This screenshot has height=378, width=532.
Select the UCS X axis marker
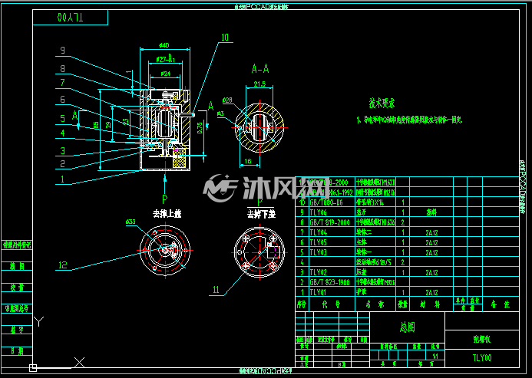point(79,362)
